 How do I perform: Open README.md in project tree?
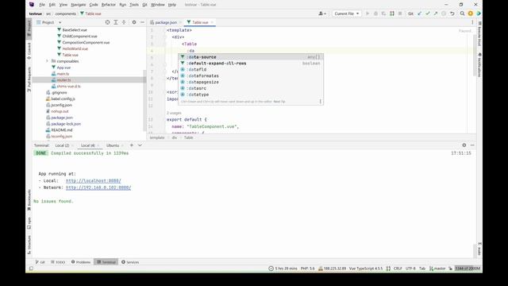tap(62, 130)
